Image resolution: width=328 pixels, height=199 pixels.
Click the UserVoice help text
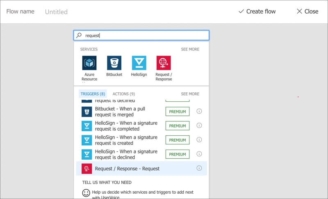click(143, 194)
